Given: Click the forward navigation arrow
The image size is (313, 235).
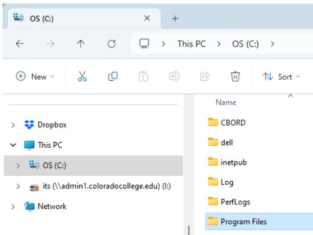Looking at the screenshot, I should pyautogui.click(x=51, y=43).
